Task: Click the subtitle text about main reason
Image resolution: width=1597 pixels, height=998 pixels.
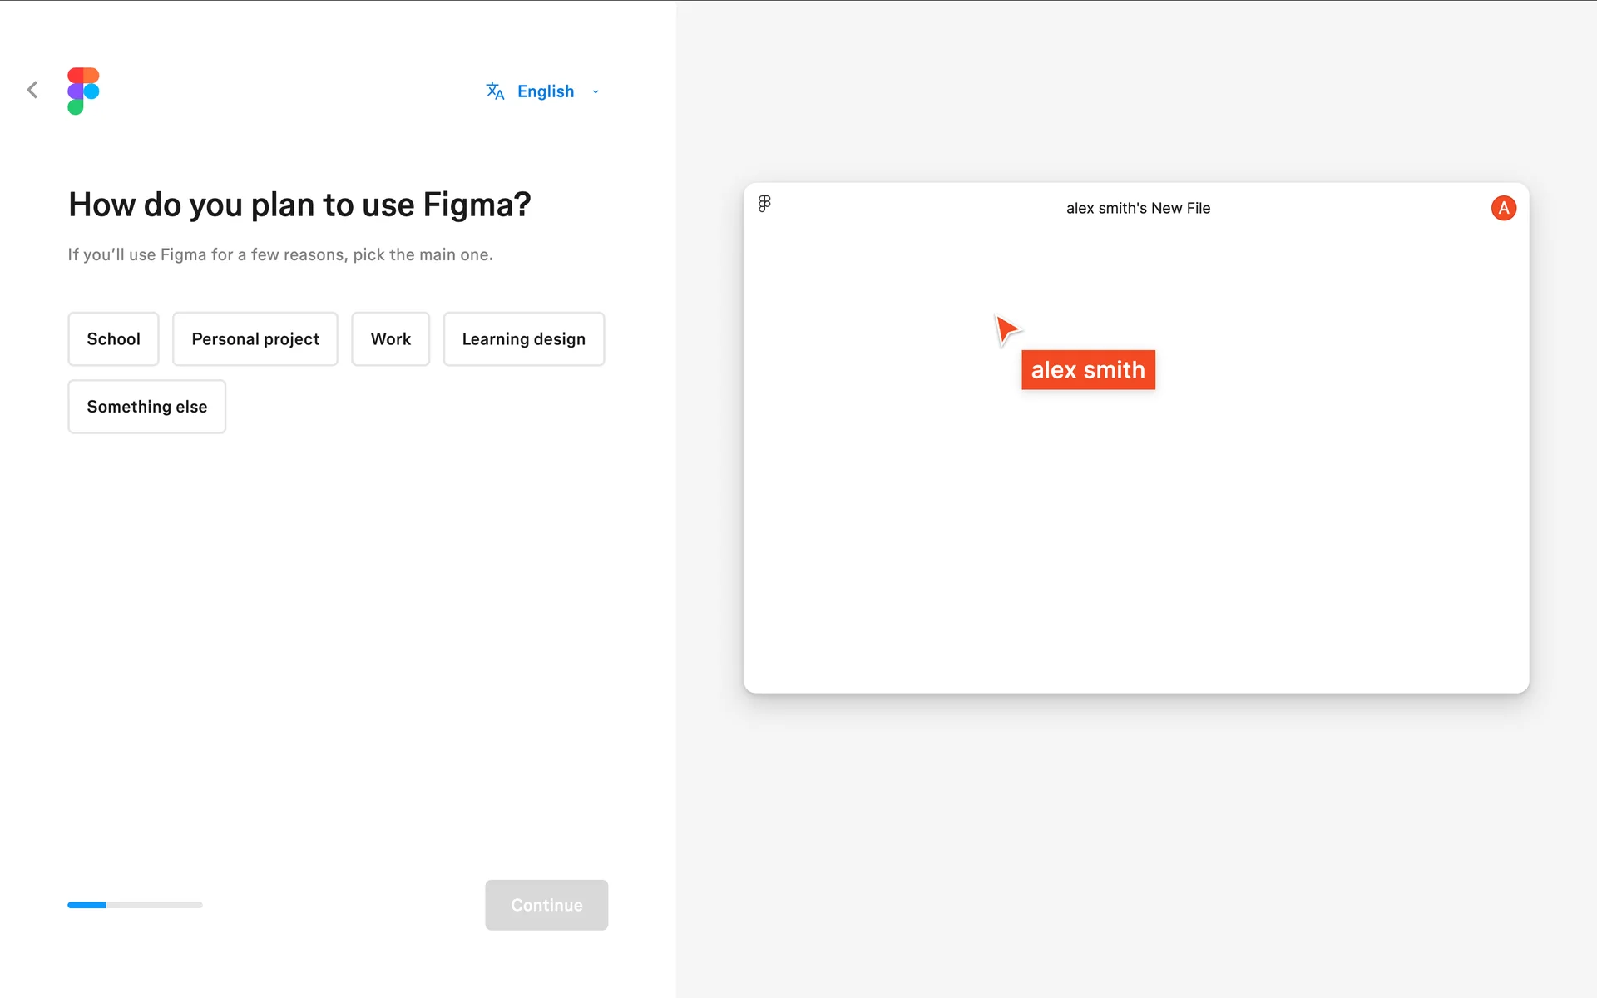Action: 280,254
